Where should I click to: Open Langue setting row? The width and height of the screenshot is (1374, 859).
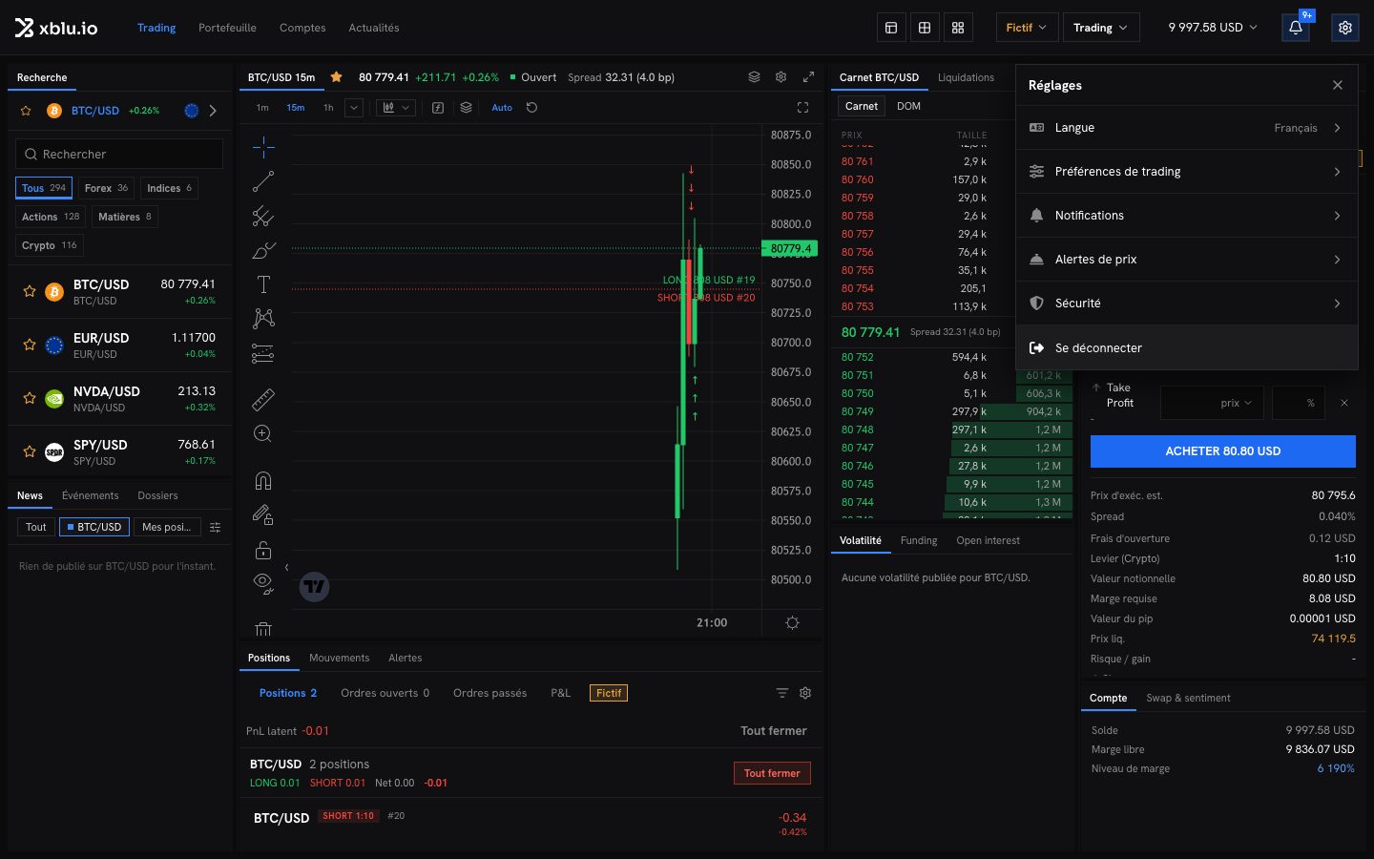click(x=1187, y=128)
